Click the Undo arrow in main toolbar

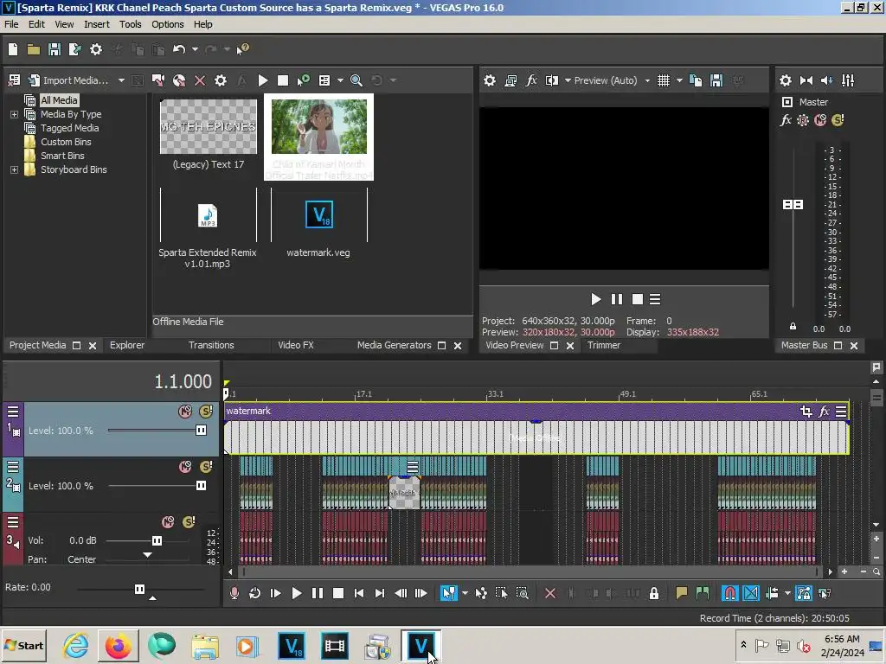tap(179, 49)
